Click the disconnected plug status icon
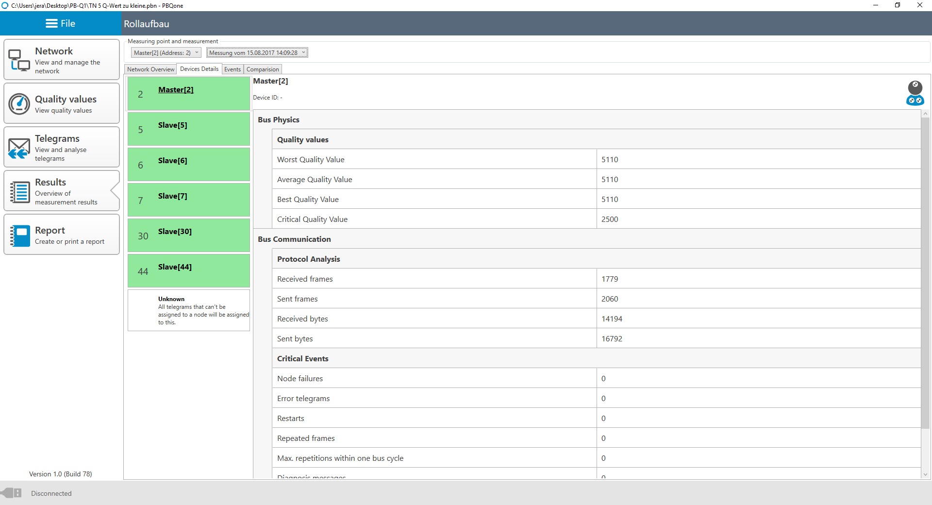 [12, 493]
